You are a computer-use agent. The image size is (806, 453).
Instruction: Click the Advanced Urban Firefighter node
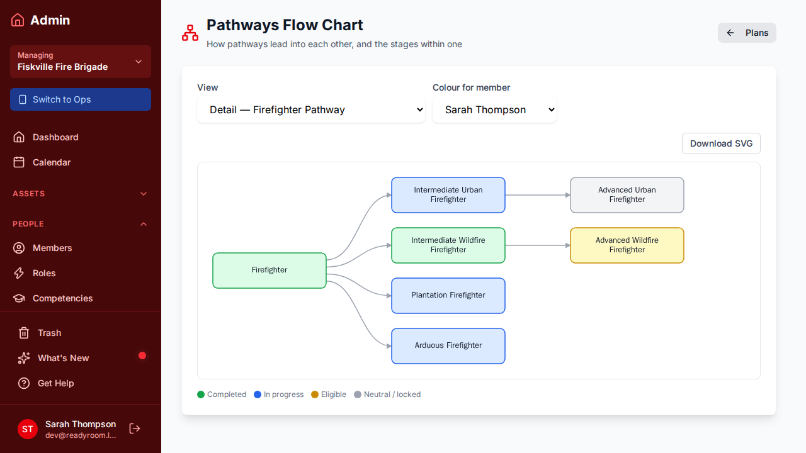(627, 195)
